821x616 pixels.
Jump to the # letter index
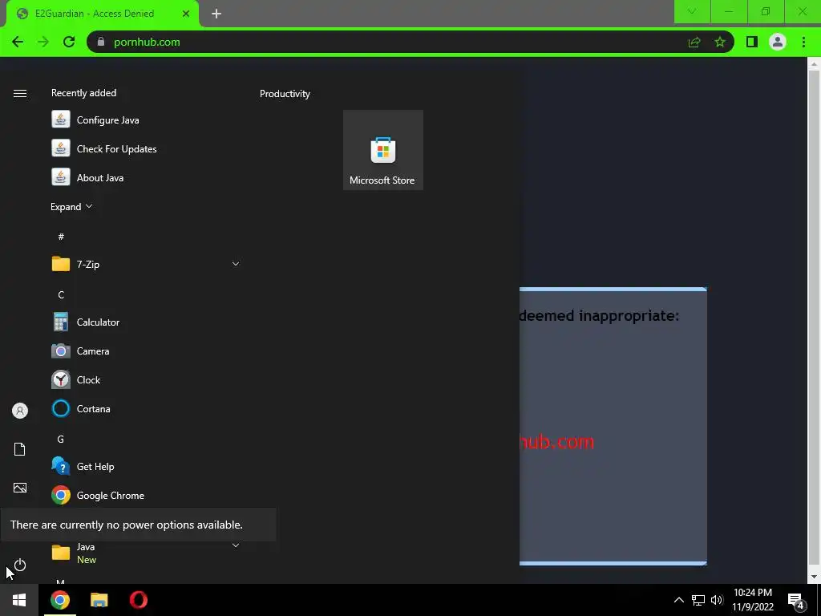pos(61,237)
